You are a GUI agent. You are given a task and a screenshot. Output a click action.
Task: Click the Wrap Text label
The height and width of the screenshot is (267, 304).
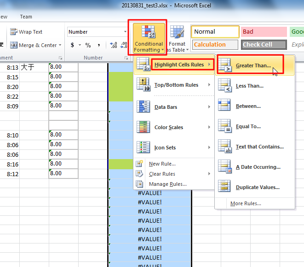(x=30, y=32)
